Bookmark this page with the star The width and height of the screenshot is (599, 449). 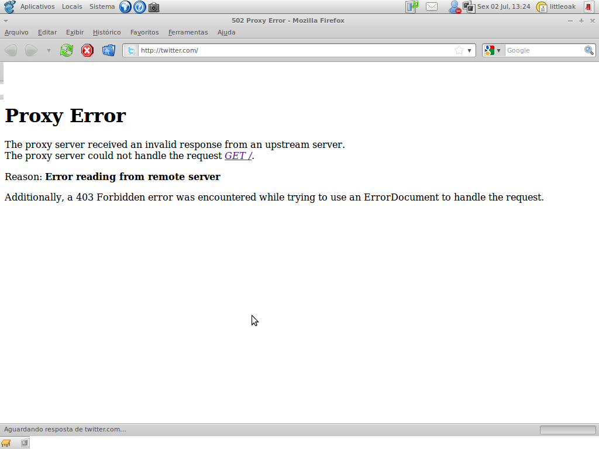click(x=459, y=50)
